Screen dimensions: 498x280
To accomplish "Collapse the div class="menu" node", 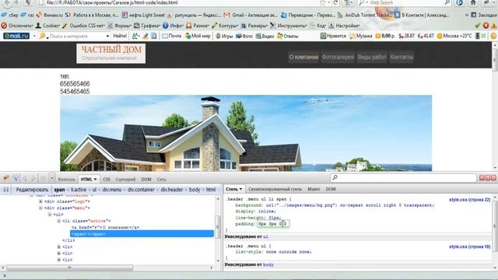I will [x=40, y=208].
